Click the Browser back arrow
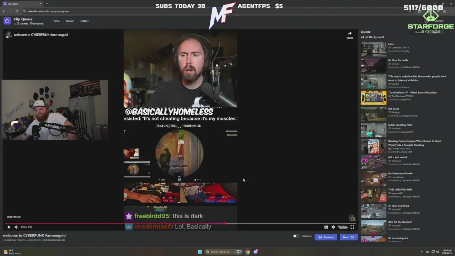The image size is (455, 256). coord(4,11)
